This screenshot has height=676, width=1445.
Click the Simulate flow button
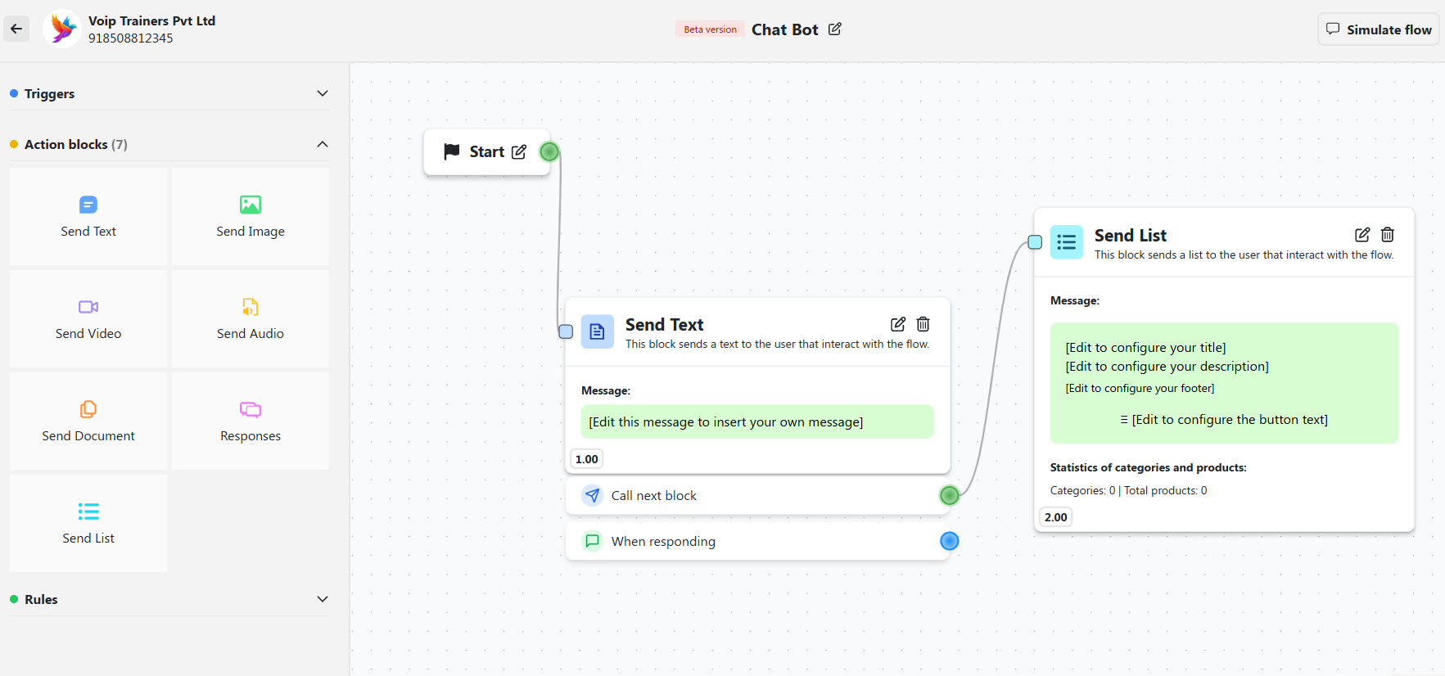click(x=1378, y=29)
